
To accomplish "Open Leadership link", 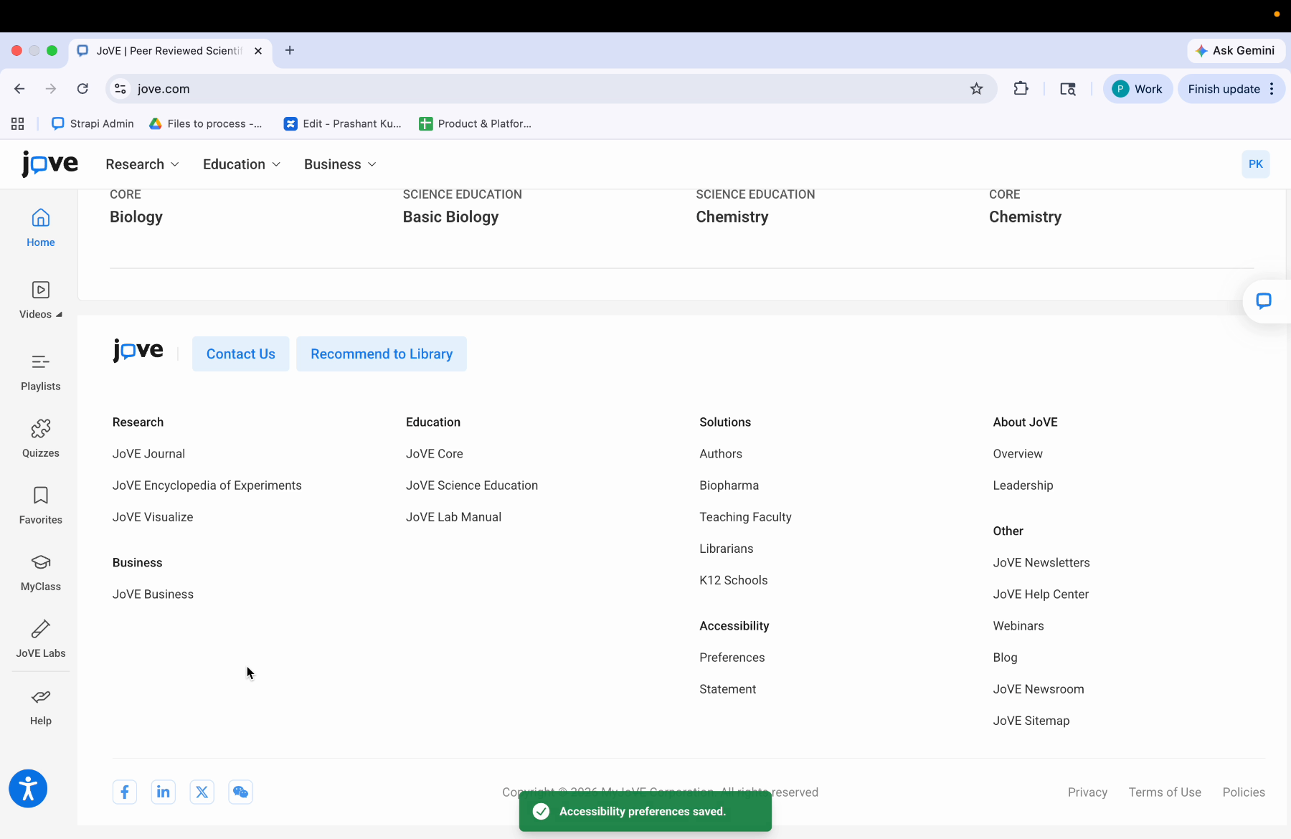I will (1023, 485).
